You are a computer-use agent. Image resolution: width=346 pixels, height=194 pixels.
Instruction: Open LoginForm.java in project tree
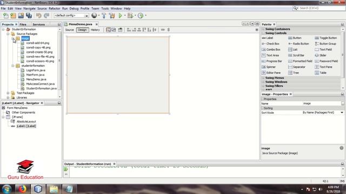coord(36,70)
